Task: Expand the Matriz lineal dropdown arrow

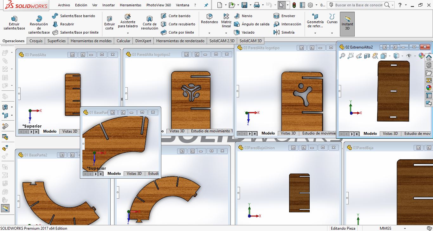Action: pyautogui.click(x=226, y=33)
